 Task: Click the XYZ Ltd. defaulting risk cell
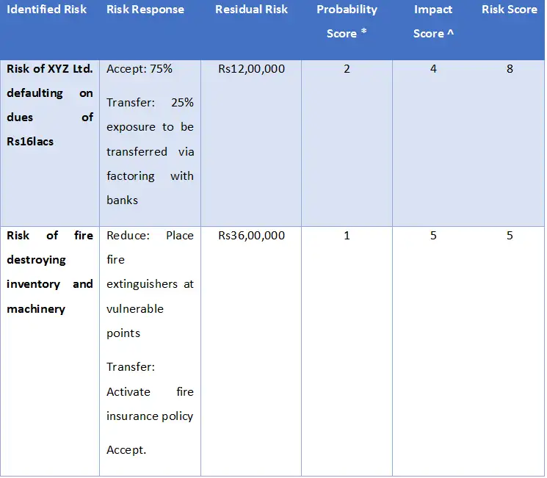pos(50,105)
